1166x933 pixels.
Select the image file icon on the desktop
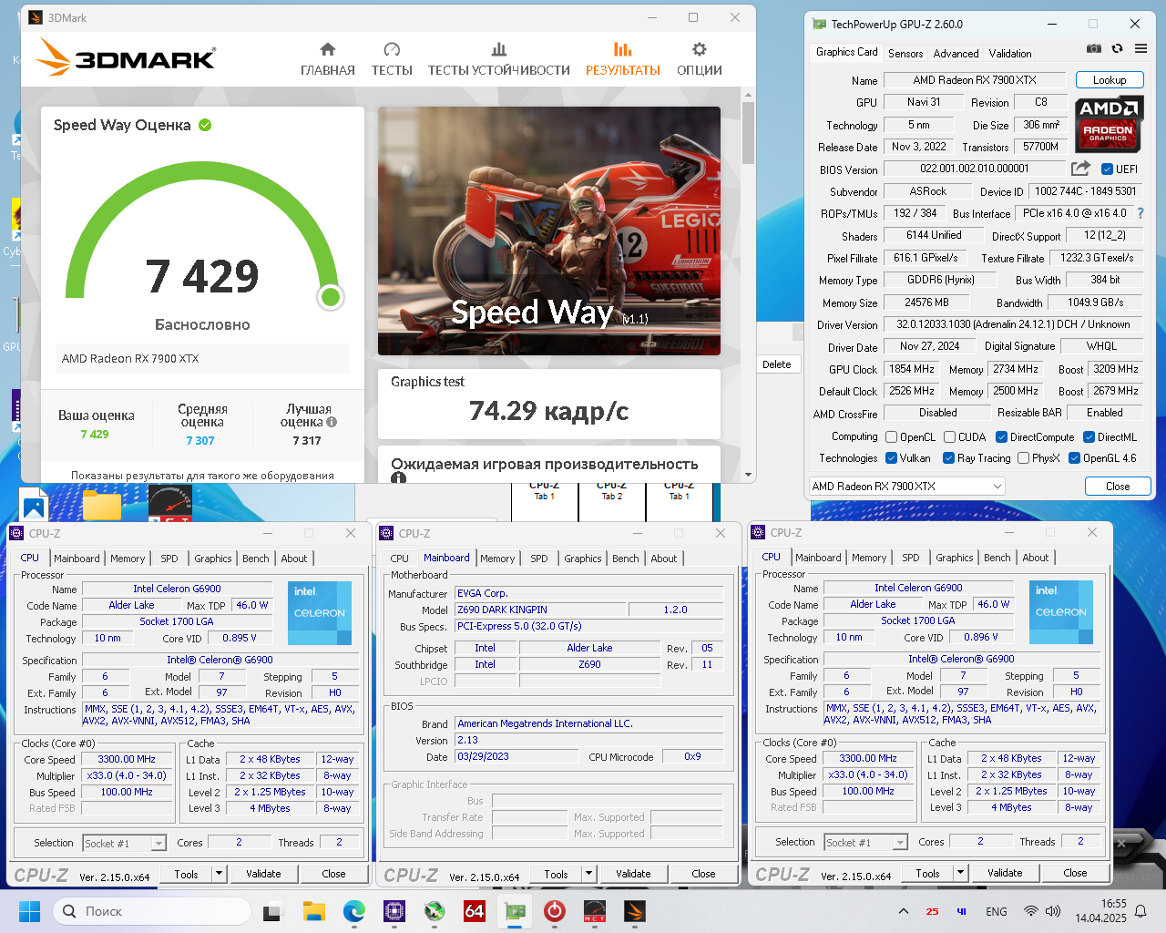tap(34, 505)
